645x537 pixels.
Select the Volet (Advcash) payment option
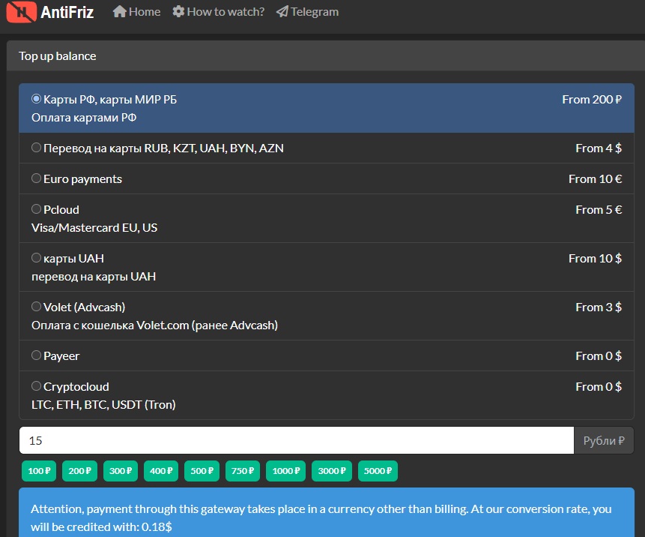pyautogui.click(x=36, y=307)
